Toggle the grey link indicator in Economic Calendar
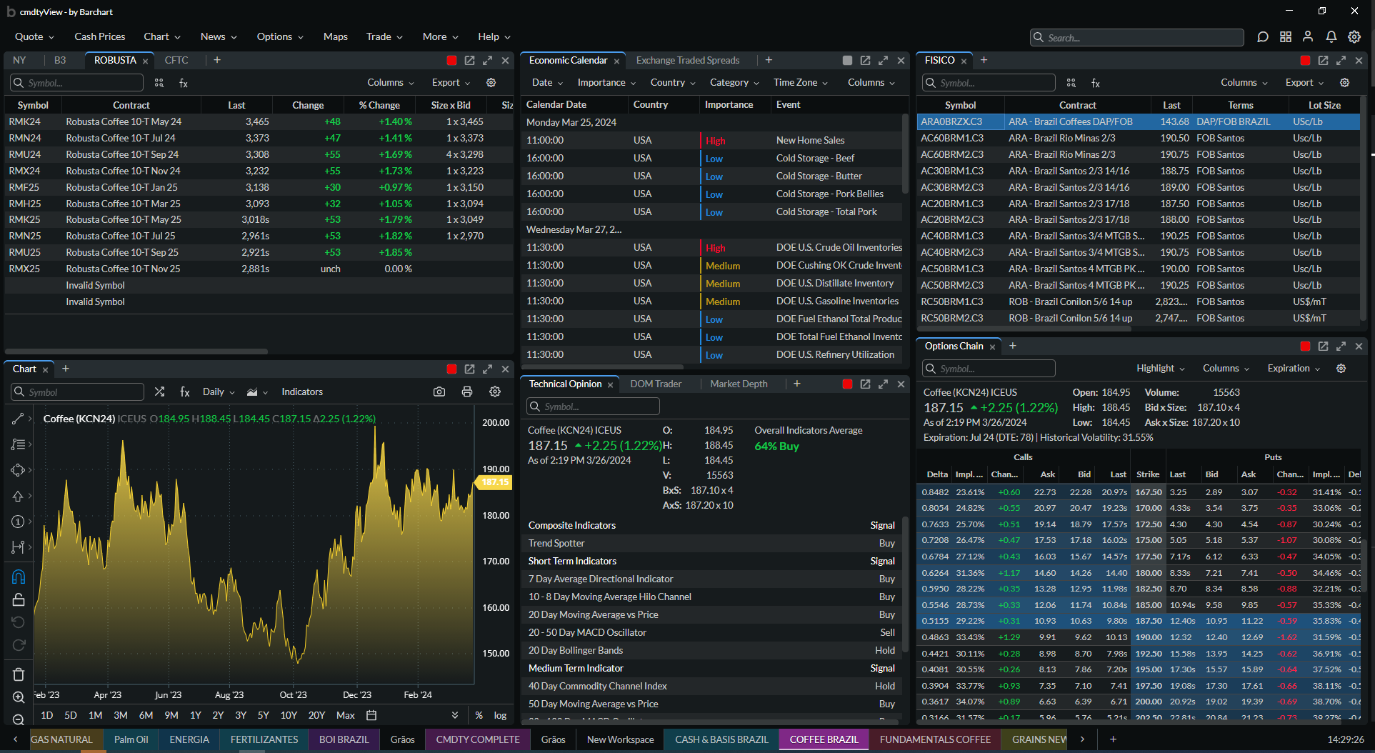This screenshot has height=753, width=1375. [847, 61]
